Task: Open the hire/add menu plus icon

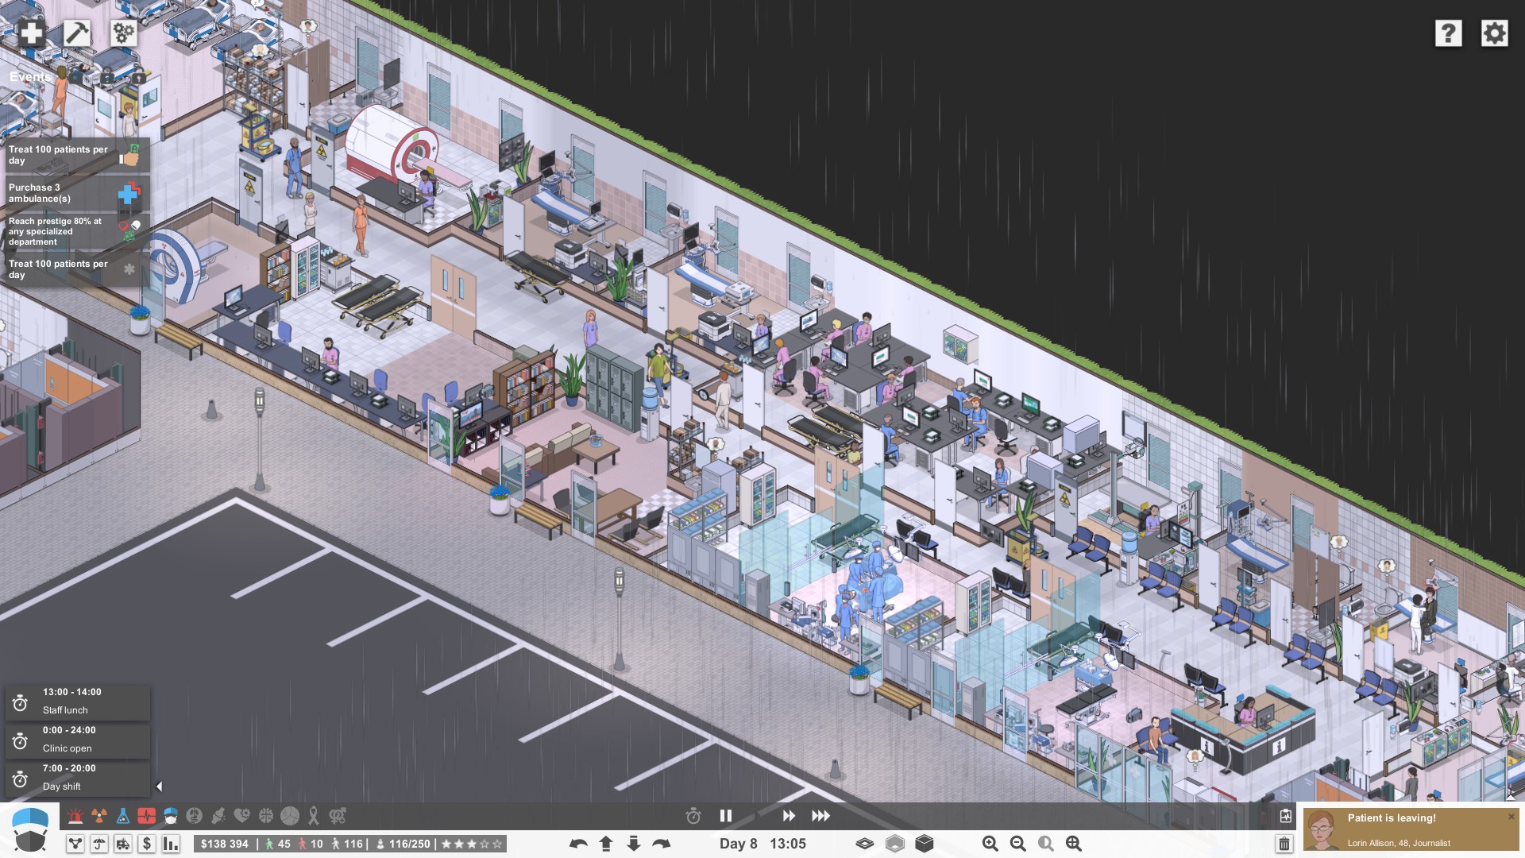Action: [32, 33]
